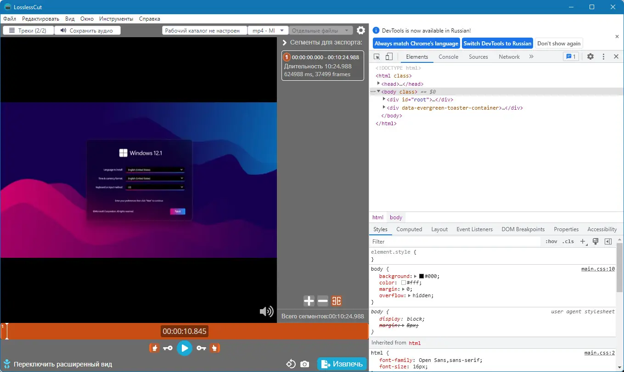Viewport: 624px width, 372px height.
Task: Open the Computed styles tab
Action: coord(409,229)
